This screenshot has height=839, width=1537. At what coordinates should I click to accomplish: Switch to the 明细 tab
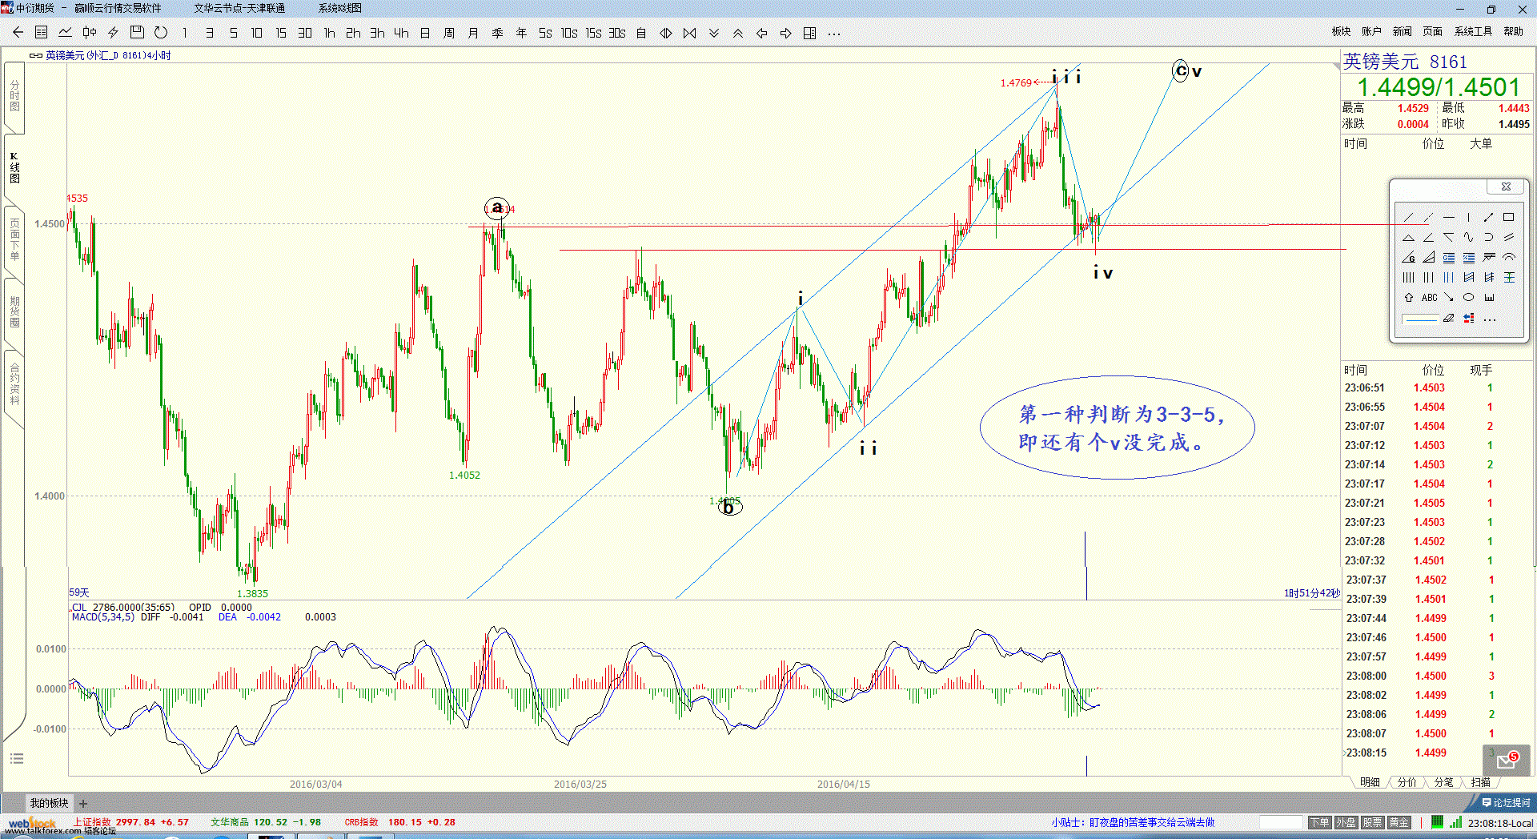click(x=1370, y=782)
